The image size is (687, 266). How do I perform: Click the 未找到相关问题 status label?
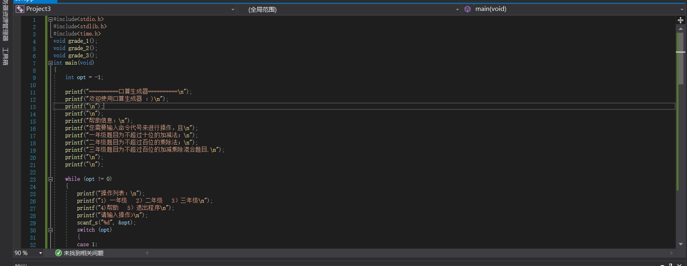click(84, 253)
